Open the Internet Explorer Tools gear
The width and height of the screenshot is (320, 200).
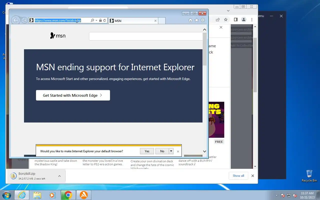[x=203, y=20]
